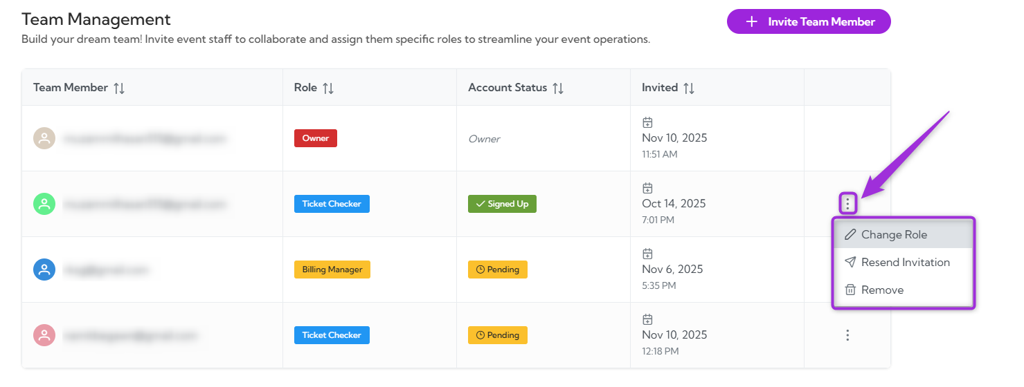Viewport: 1024px width, 387px height.
Task: Click the yellow Billing Manager role badge
Action: tap(332, 270)
